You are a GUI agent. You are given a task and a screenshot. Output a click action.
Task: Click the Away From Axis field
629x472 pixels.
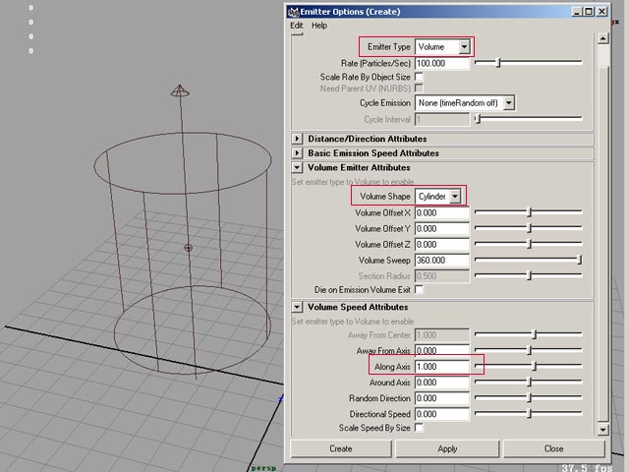(x=442, y=351)
